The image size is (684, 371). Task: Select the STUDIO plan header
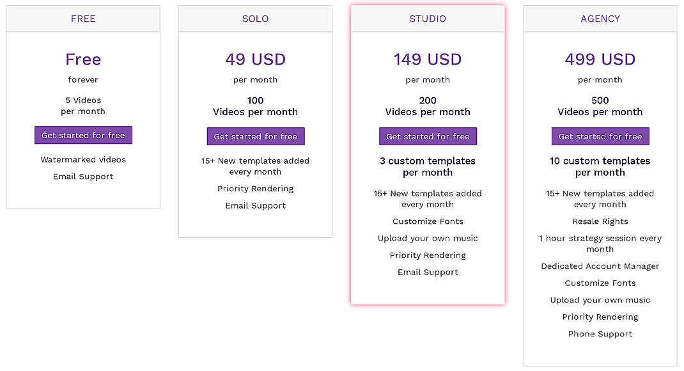tap(427, 19)
